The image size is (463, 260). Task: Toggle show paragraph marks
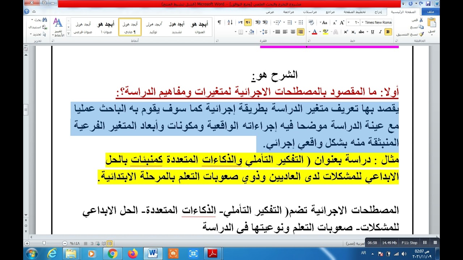coord(219,22)
